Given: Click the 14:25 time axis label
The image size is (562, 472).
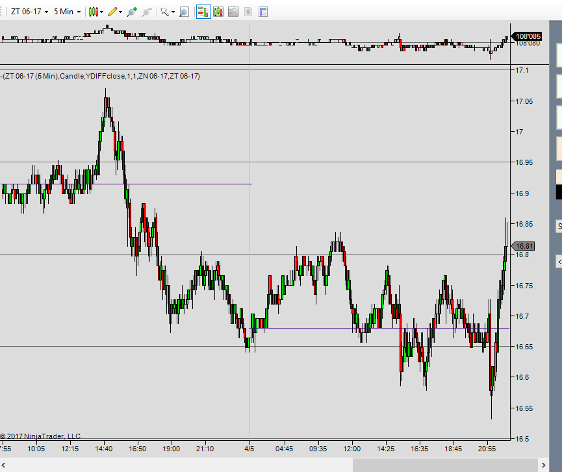Looking at the screenshot, I should (386, 449).
